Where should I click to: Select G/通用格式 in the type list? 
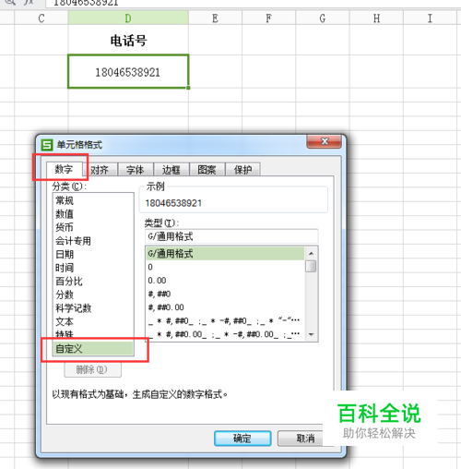tap(225, 254)
